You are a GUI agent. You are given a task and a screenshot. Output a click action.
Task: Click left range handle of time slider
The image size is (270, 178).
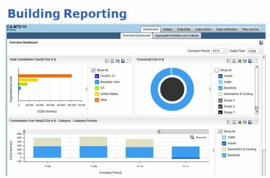coord(24,132)
